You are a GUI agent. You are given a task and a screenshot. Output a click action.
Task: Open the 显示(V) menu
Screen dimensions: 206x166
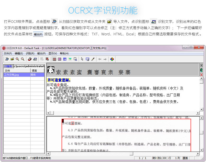[53, 53]
